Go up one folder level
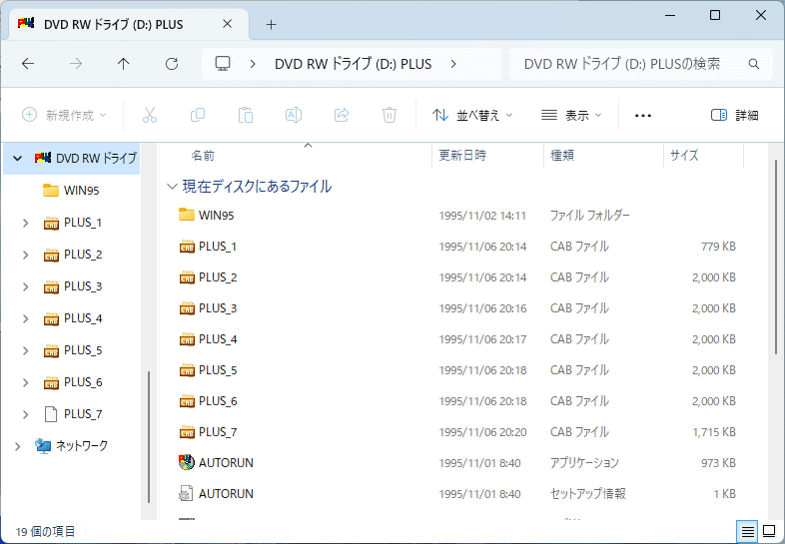Image resolution: width=785 pixels, height=544 pixels. pyautogui.click(x=123, y=64)
